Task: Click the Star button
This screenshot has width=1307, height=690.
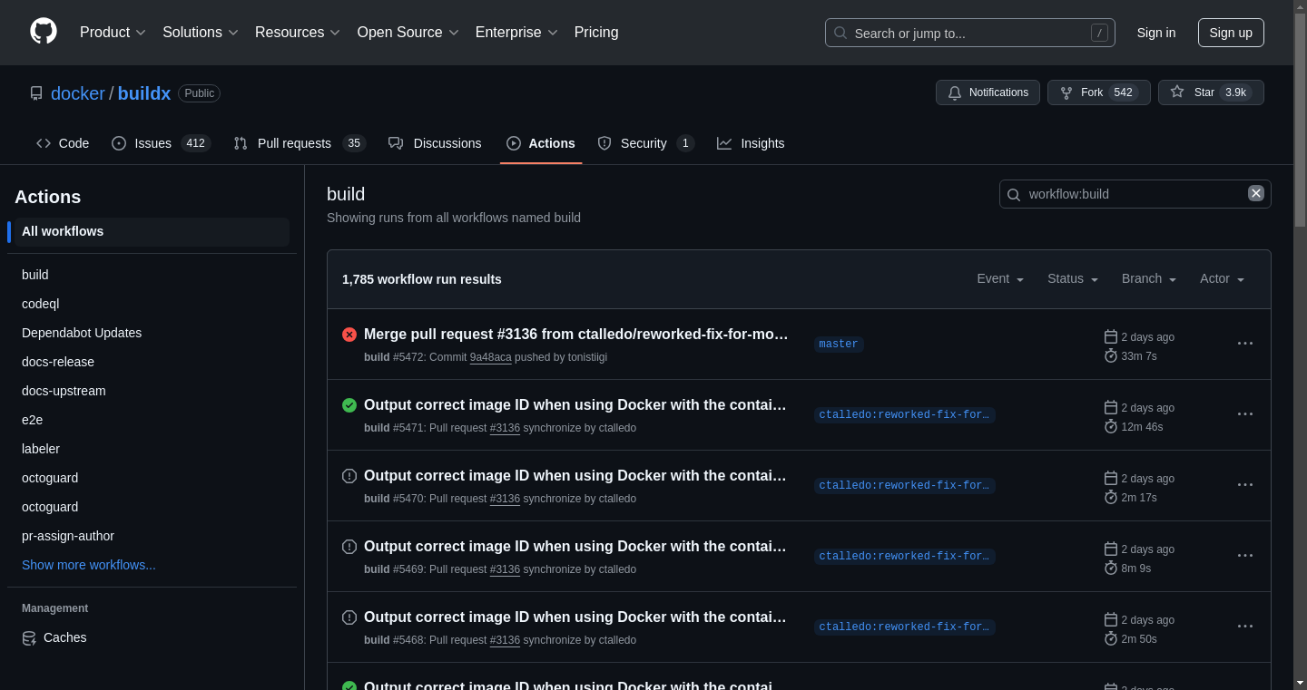Action: pos(1211,92)
